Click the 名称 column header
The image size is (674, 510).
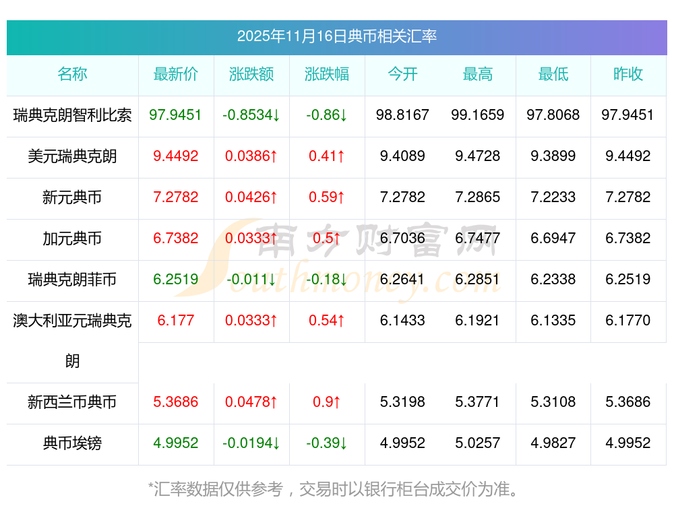click(72, 74)
